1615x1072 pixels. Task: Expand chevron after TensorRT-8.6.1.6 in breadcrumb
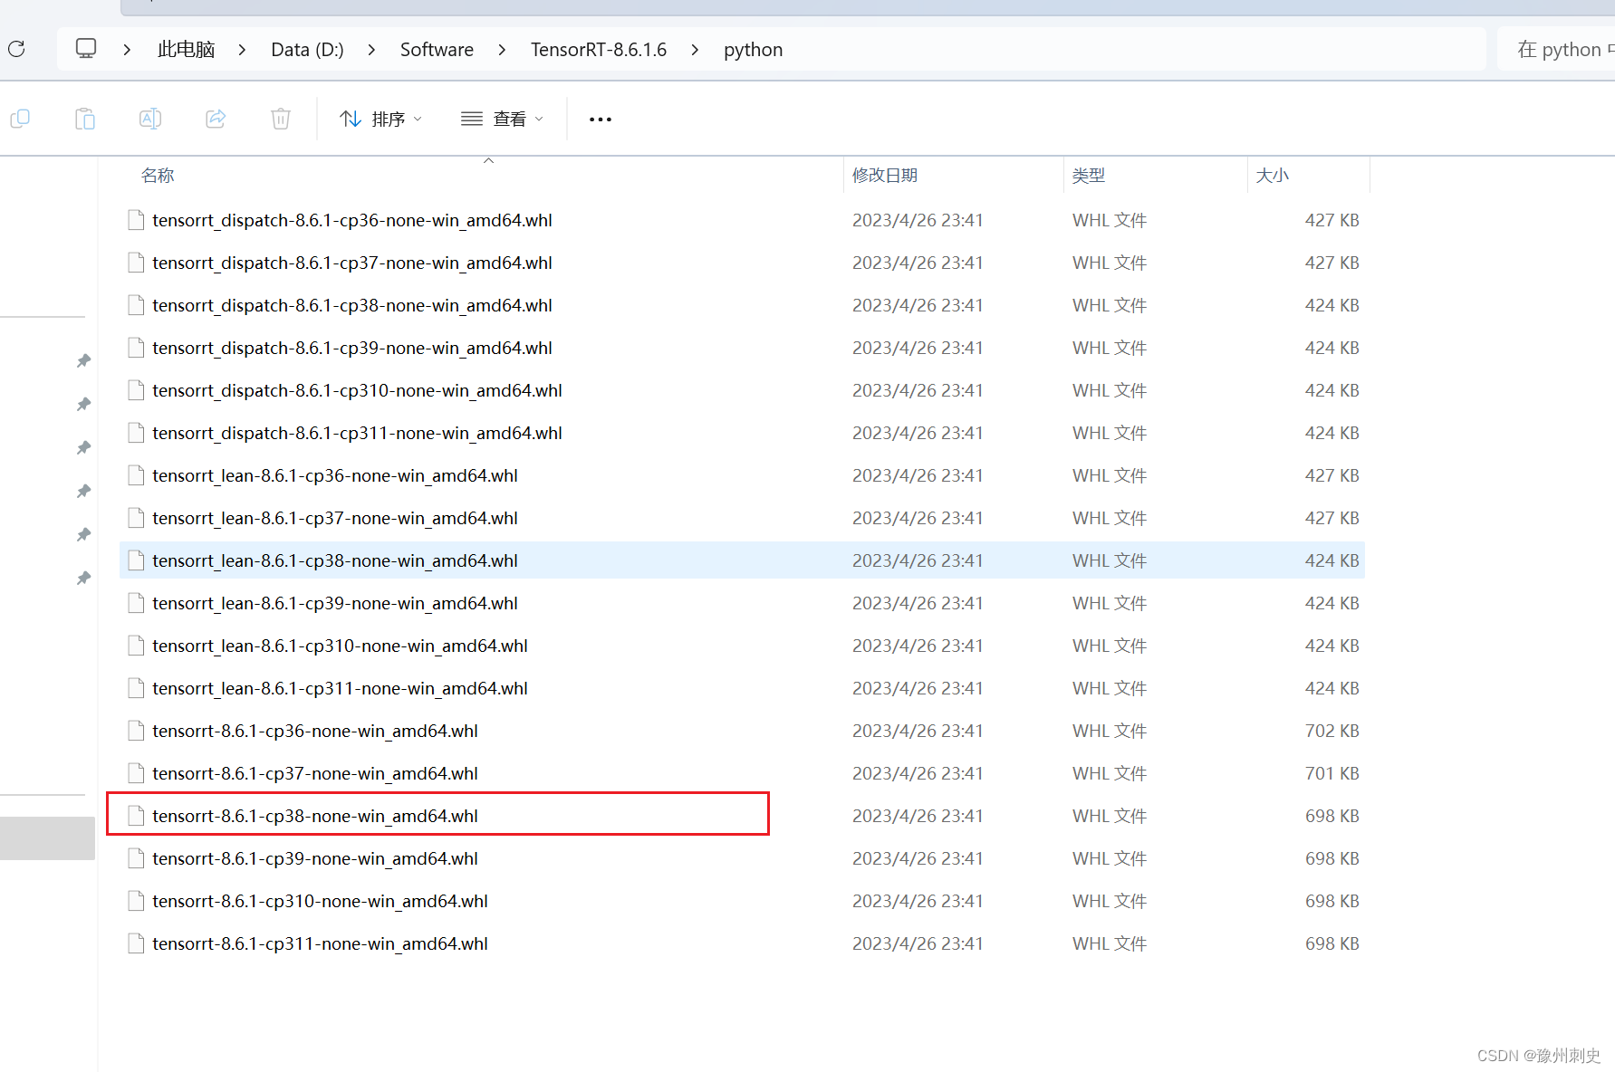click(x=695, y=50)
